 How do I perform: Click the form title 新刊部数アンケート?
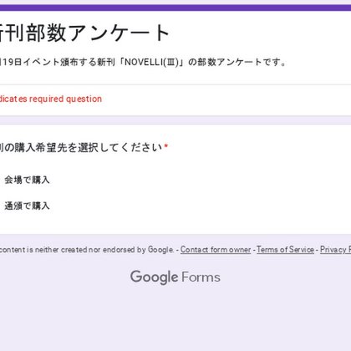84,33
